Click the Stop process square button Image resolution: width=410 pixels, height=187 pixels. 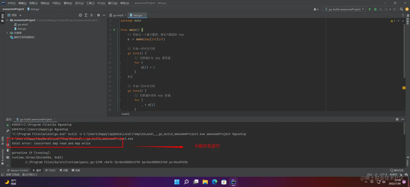(x=394, y=9)
